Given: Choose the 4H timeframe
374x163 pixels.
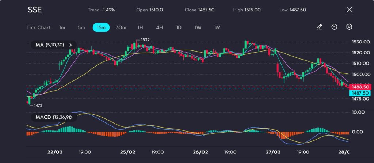Looking at the screenshot, I should pos(159,27).
